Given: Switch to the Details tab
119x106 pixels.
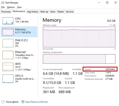Looking at the screenshot, I should tap(61, 12).
